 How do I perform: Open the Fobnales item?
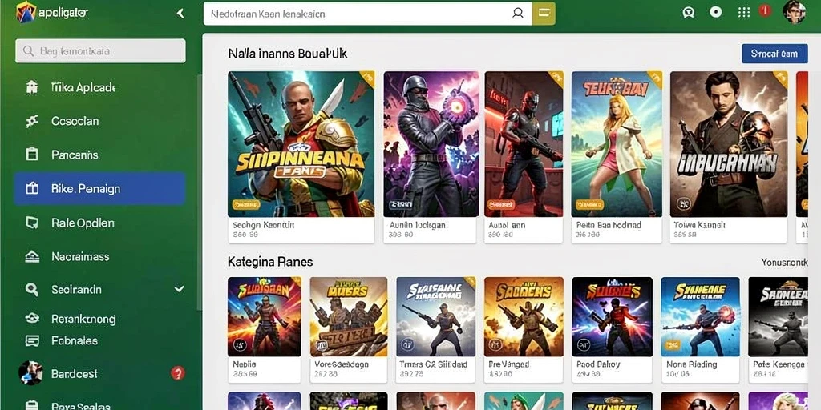(x=75, y=340)
